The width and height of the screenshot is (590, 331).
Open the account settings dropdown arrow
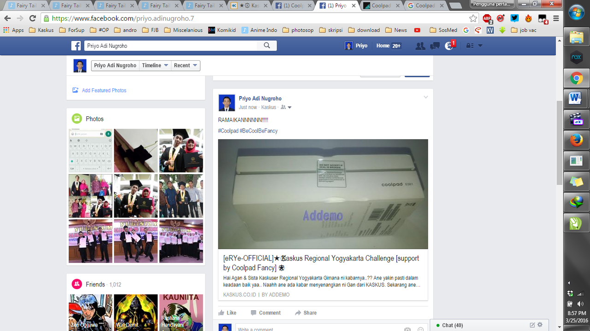click(x=480, y=46)
